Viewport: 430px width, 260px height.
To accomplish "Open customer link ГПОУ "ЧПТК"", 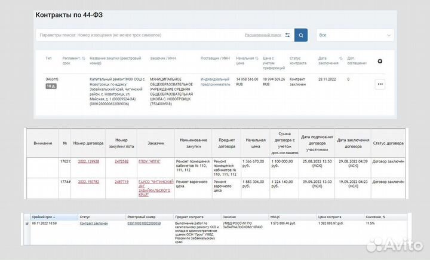I will (150, 161).
